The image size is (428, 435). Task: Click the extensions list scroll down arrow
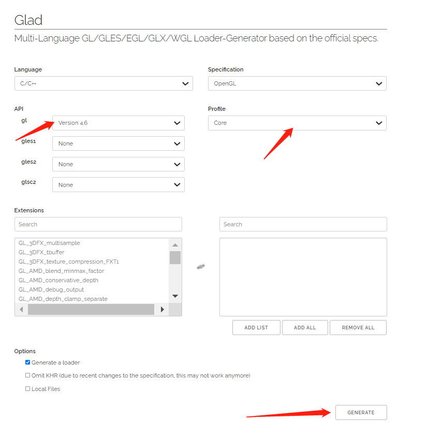click(175, 296)
